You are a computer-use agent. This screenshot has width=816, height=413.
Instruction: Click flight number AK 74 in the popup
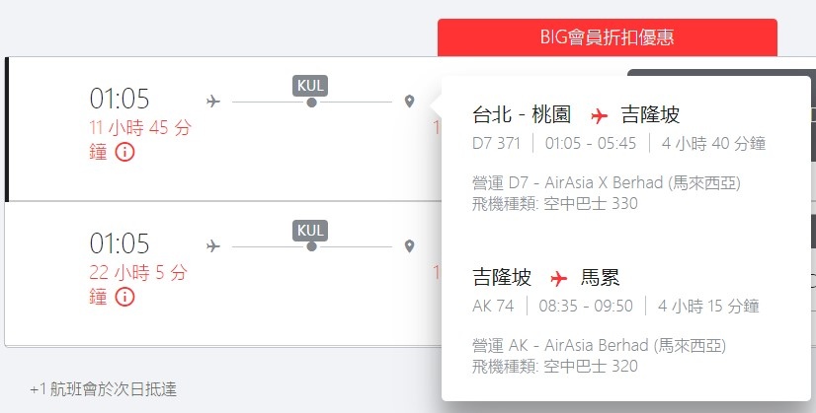click(x=494, y=306)
